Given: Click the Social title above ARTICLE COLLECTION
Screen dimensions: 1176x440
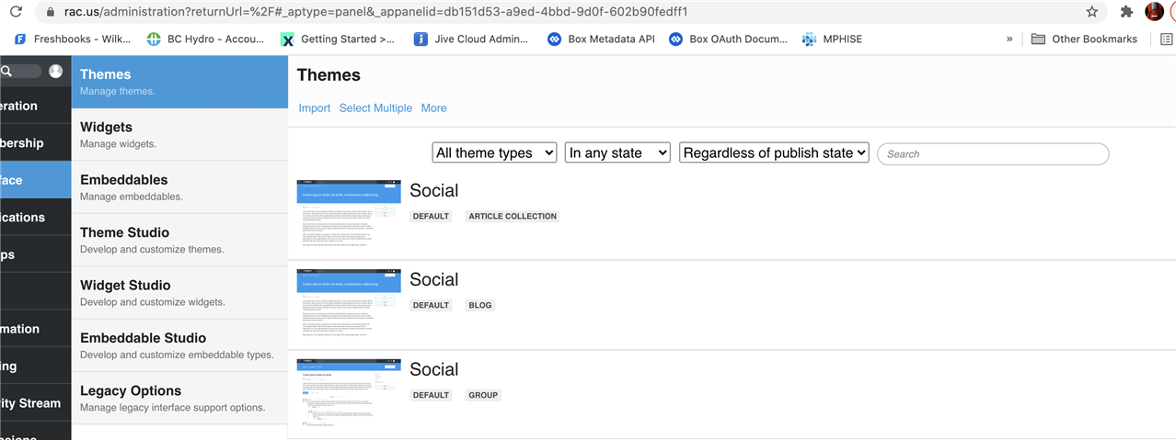Looking at the screenshot, I should [433, 190].
